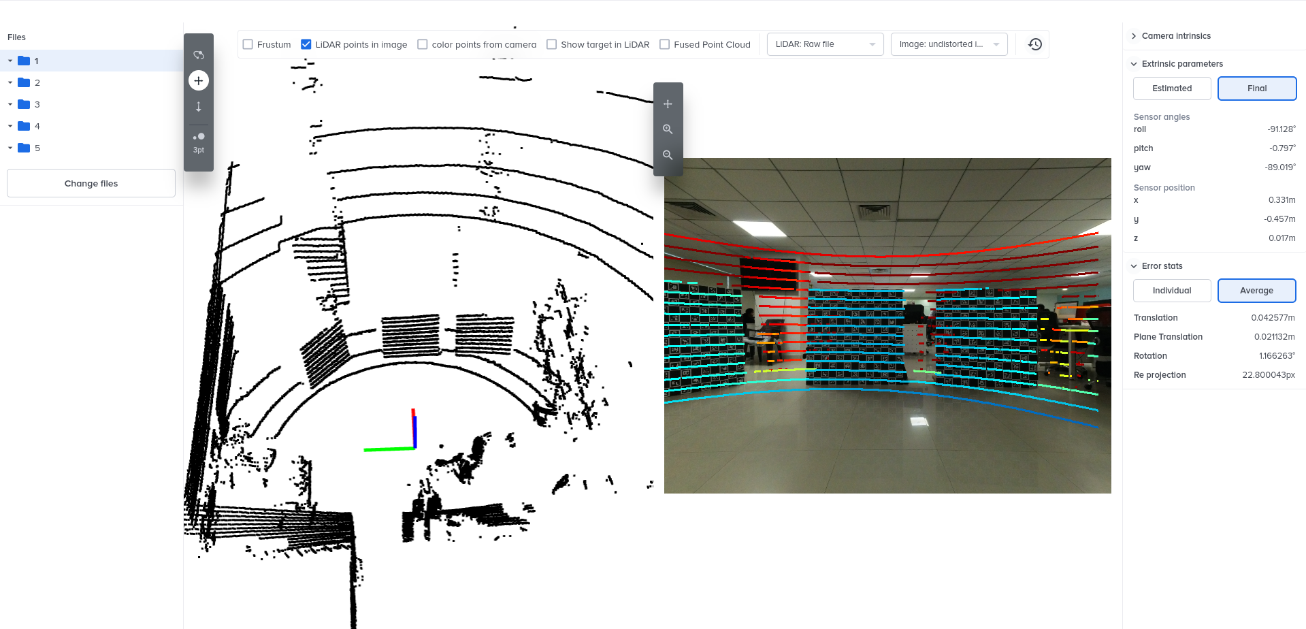Screen dimensions: 1306x629
Task: Open the LiDAR: Raw file dropdown
Action: point(825,44)
